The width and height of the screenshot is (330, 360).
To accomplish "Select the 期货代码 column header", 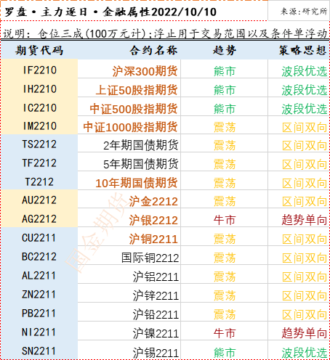I will 39,51.
